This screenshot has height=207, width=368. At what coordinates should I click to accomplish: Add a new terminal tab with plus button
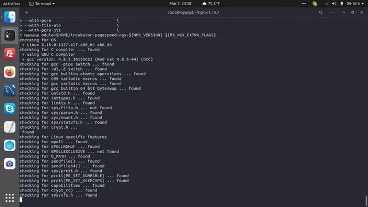[27, 13]
